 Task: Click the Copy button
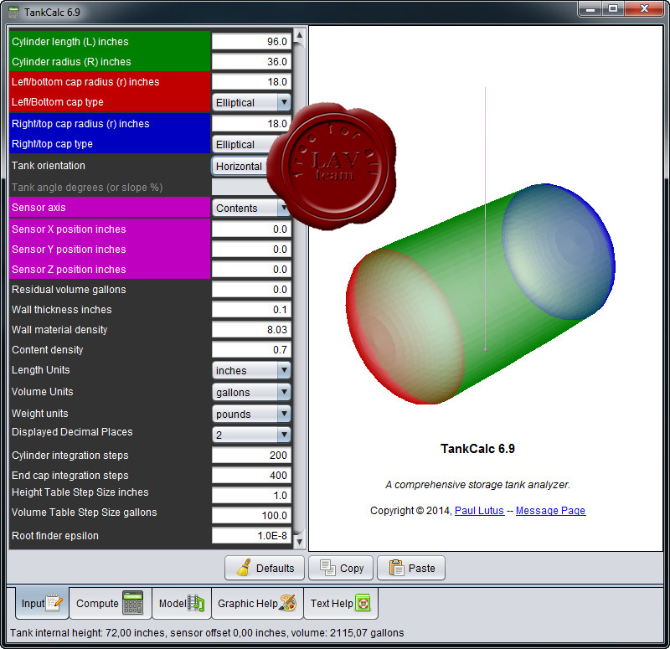(x=341, y=568)
